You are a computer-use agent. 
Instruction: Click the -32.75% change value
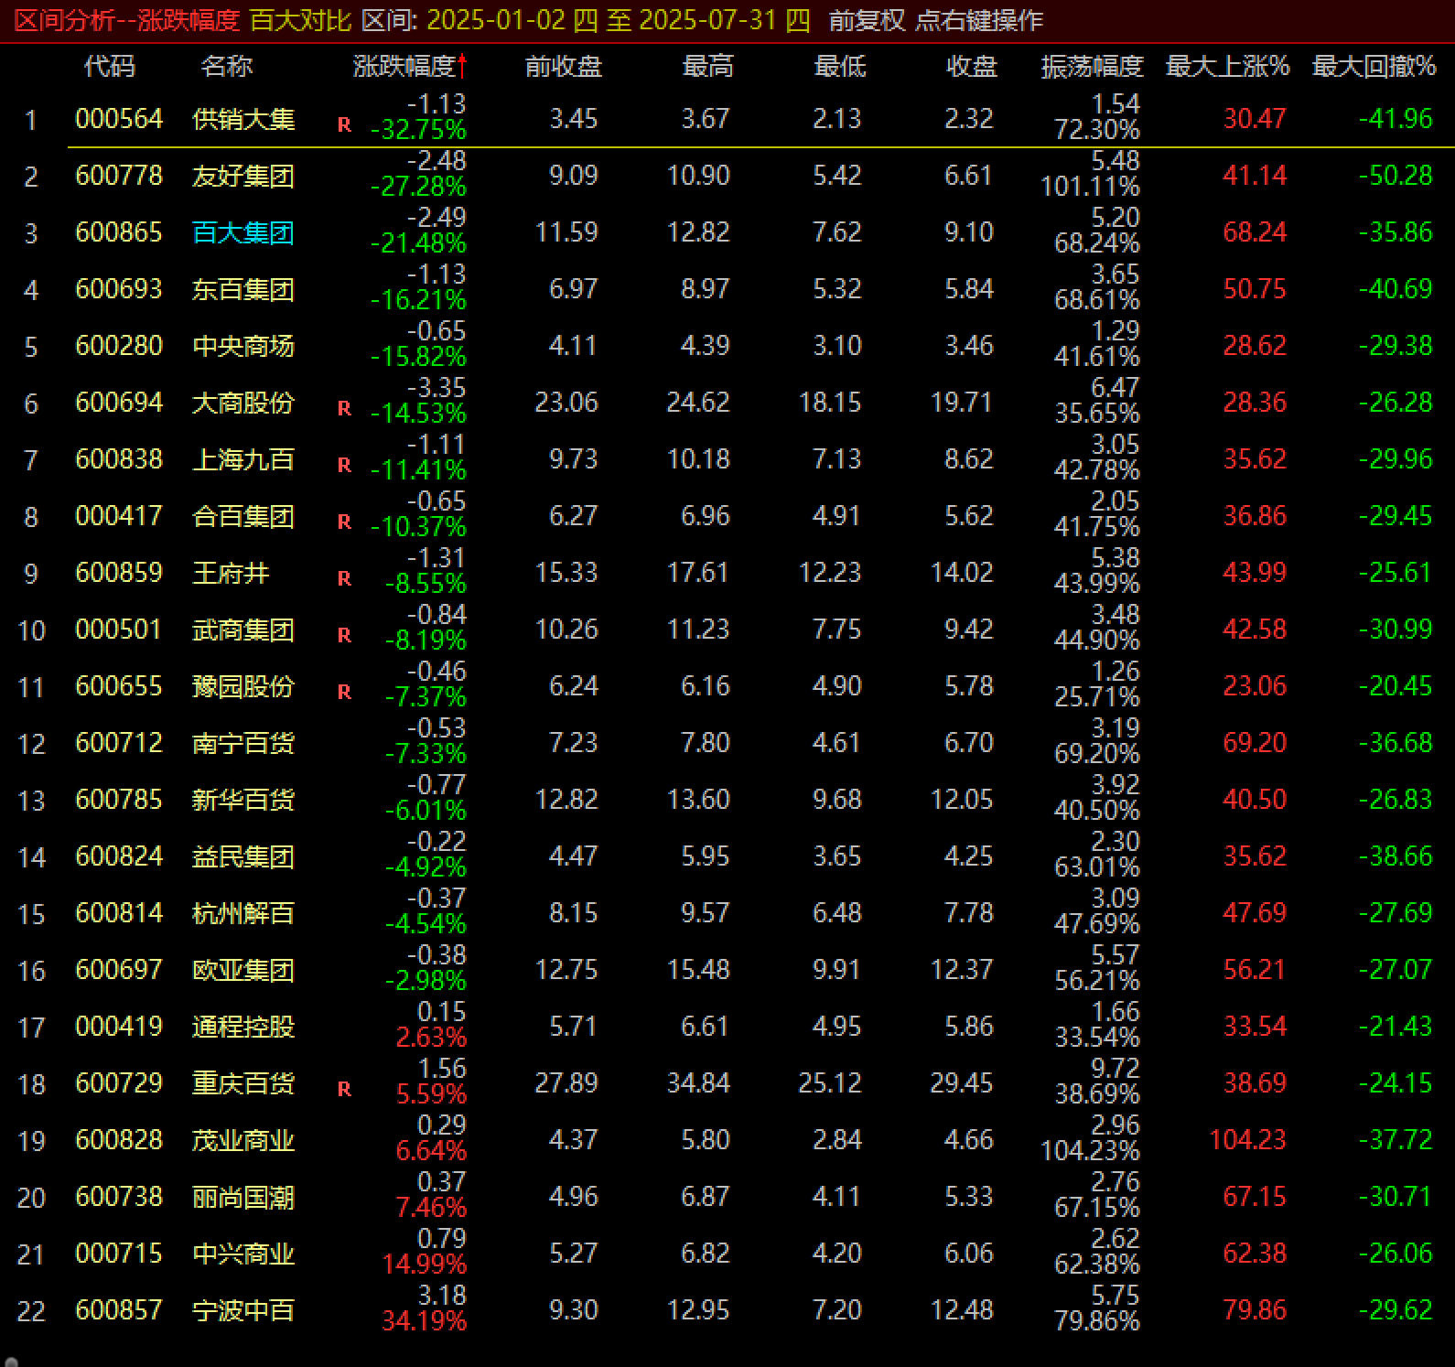(418, 130)
